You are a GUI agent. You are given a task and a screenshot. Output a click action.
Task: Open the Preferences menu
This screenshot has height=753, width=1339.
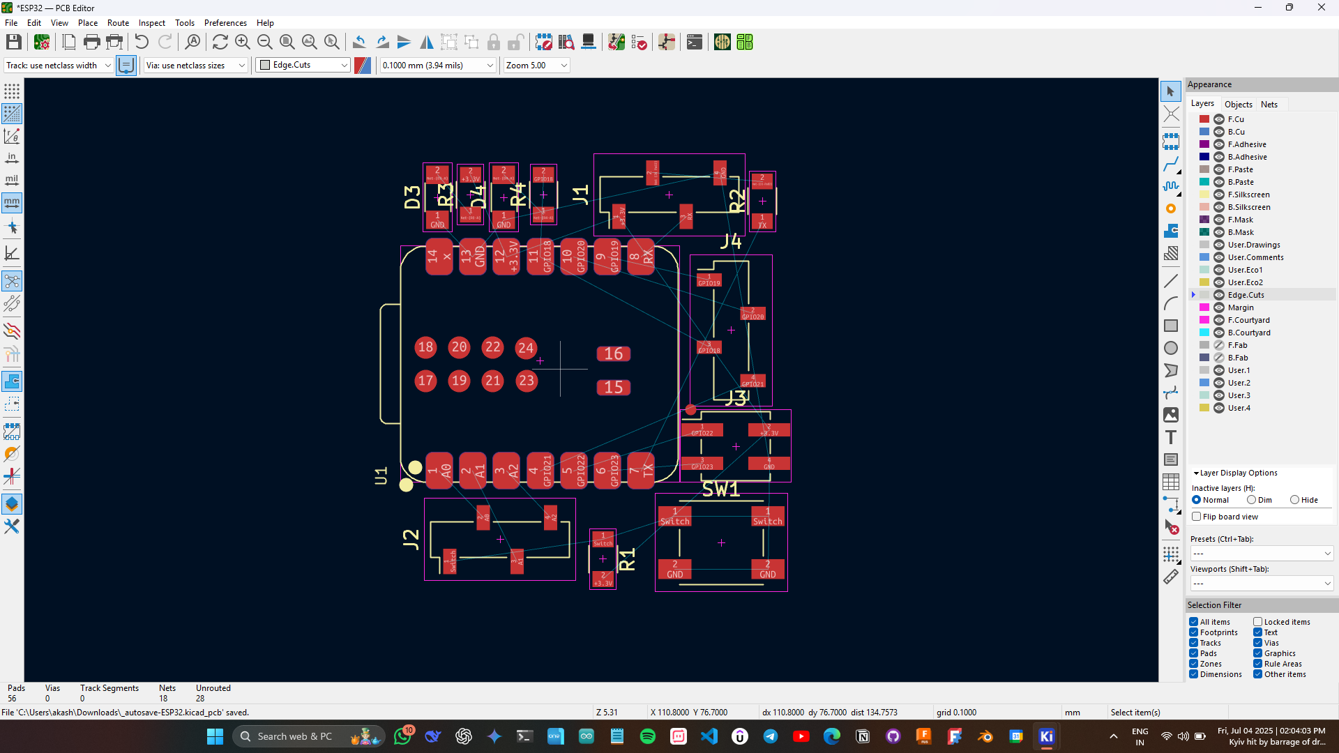[225, 23]
